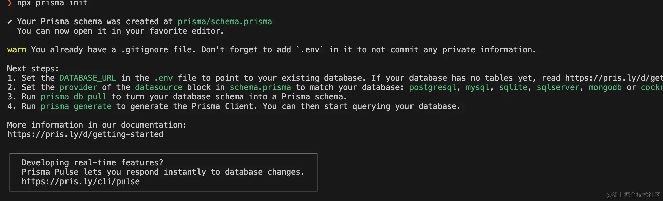
Task: Click the red prompt arrow symbol
Action: [x=10, y=3]
